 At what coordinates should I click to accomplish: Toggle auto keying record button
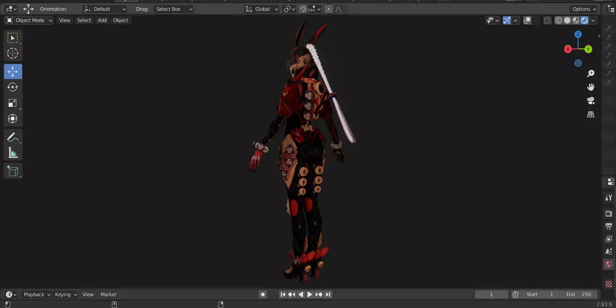[x=263, y=294]
